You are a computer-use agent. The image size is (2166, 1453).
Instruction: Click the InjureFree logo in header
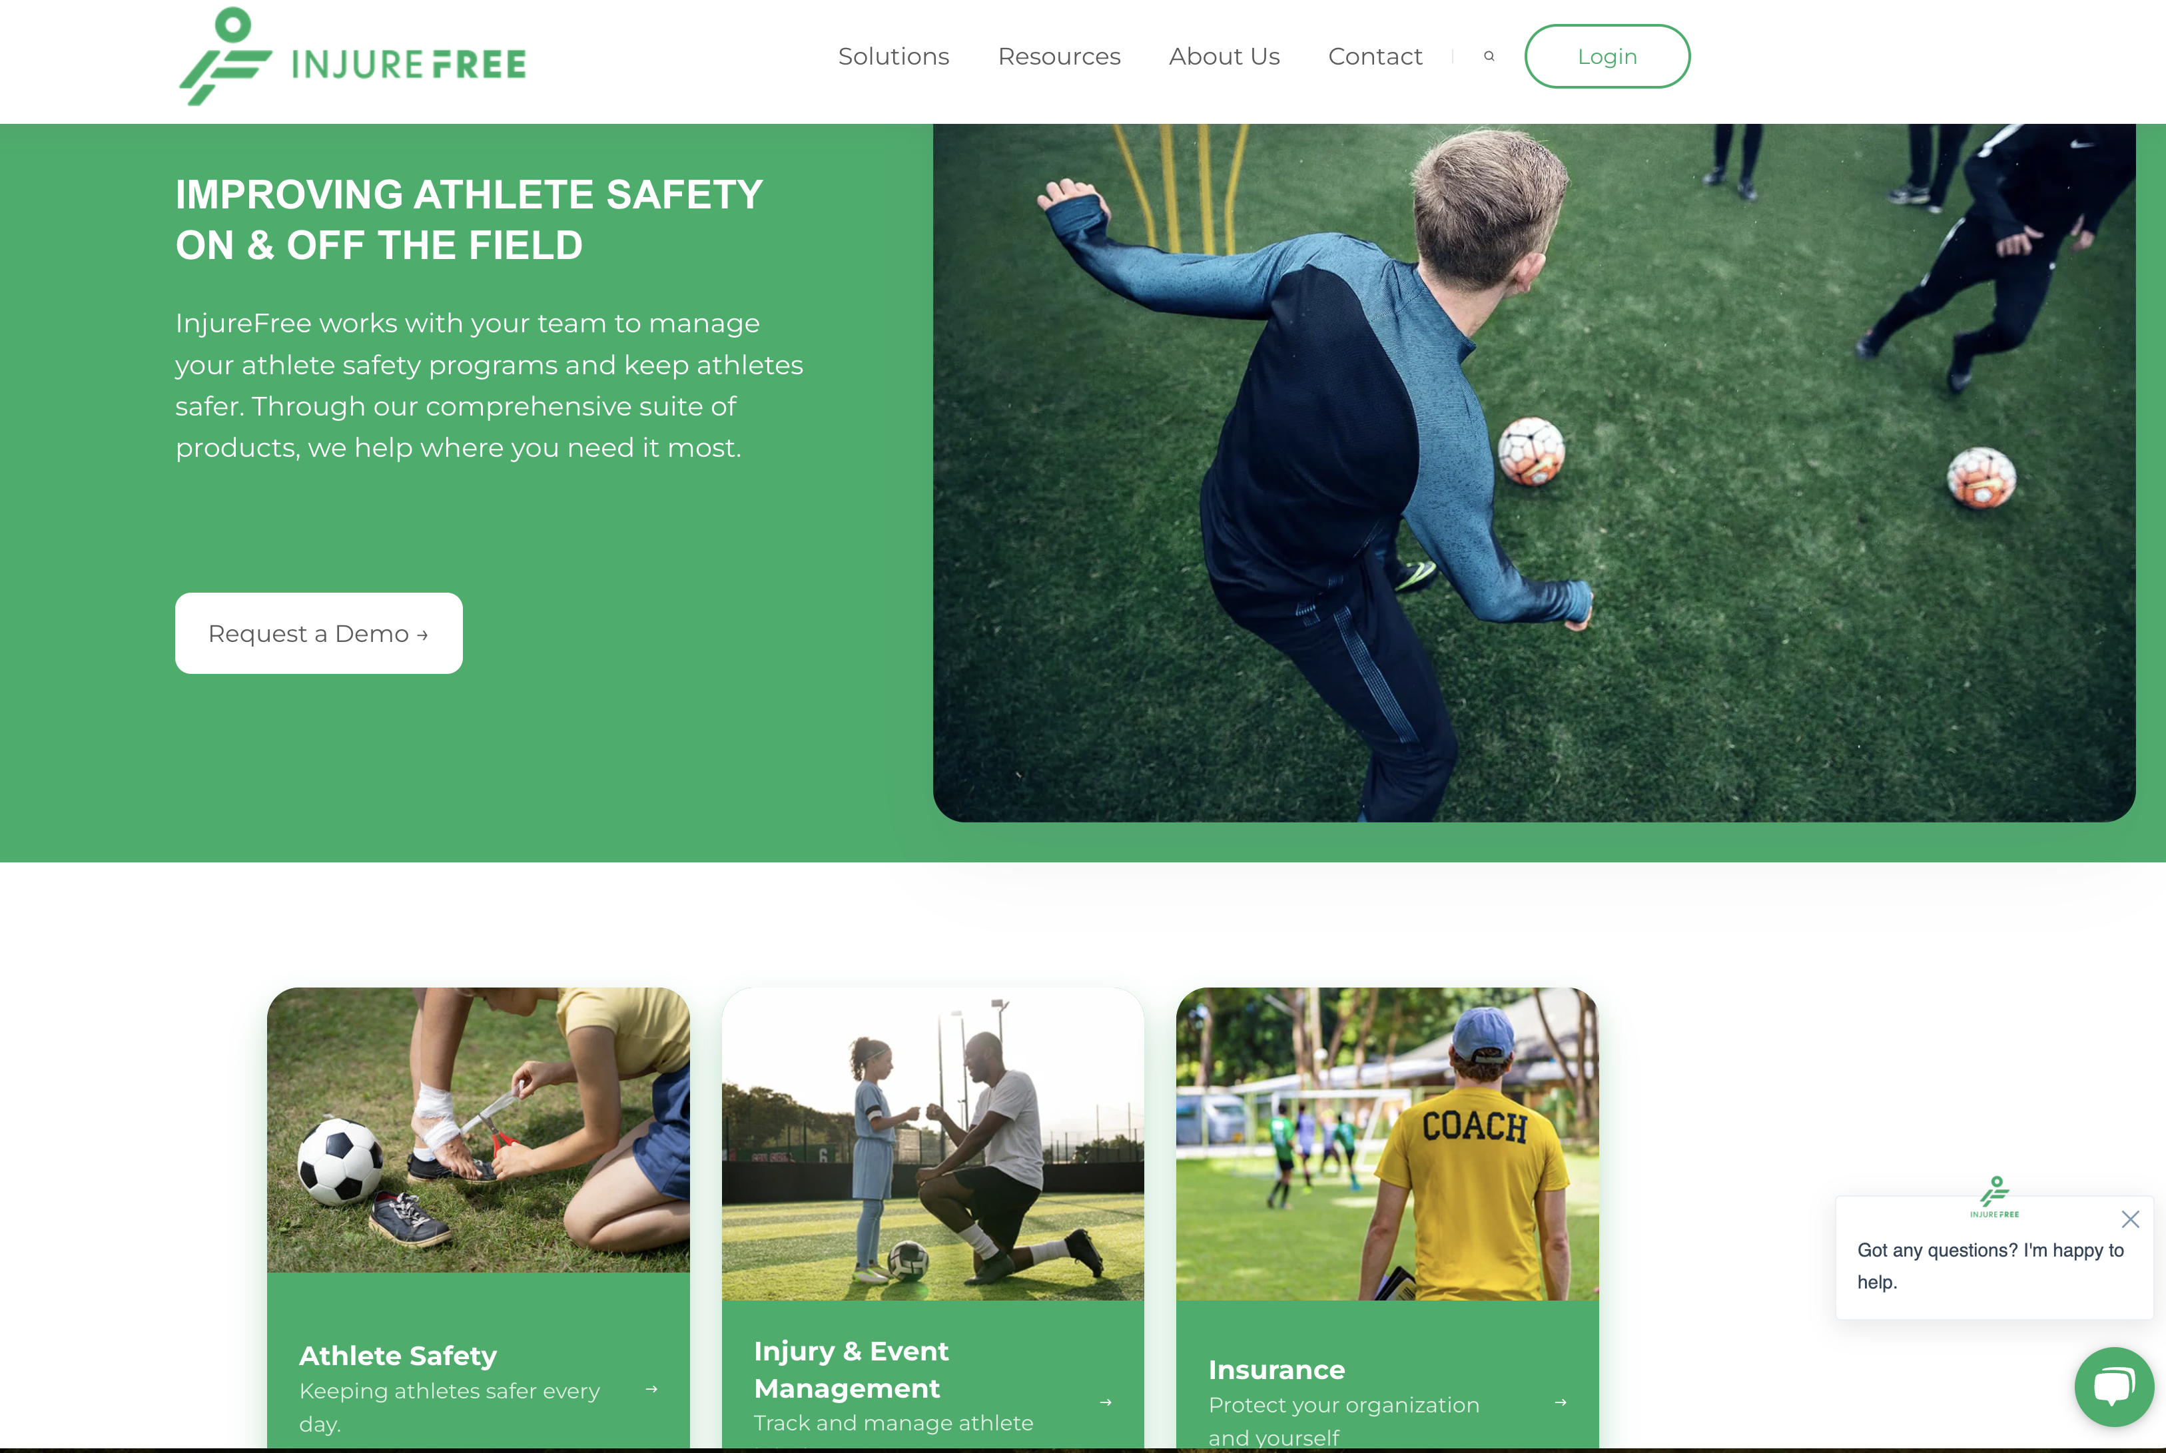tap(352, 57)
